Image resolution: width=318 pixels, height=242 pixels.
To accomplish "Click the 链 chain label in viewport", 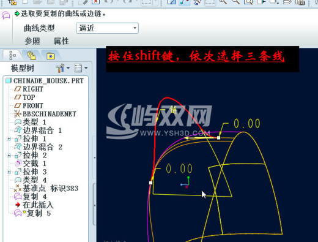I will (174, 110).
